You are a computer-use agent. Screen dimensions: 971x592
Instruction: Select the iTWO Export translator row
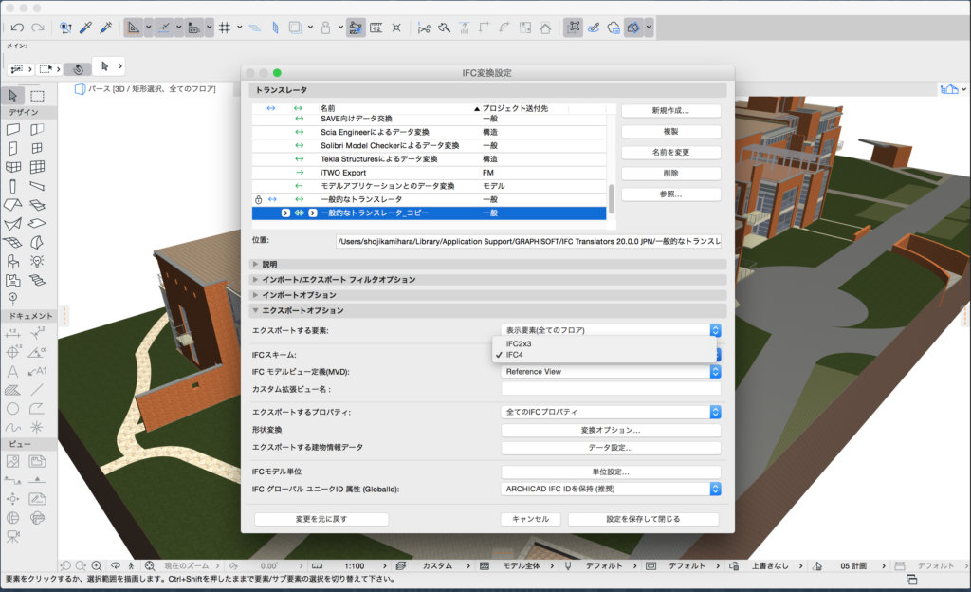(x=430, y=173)
